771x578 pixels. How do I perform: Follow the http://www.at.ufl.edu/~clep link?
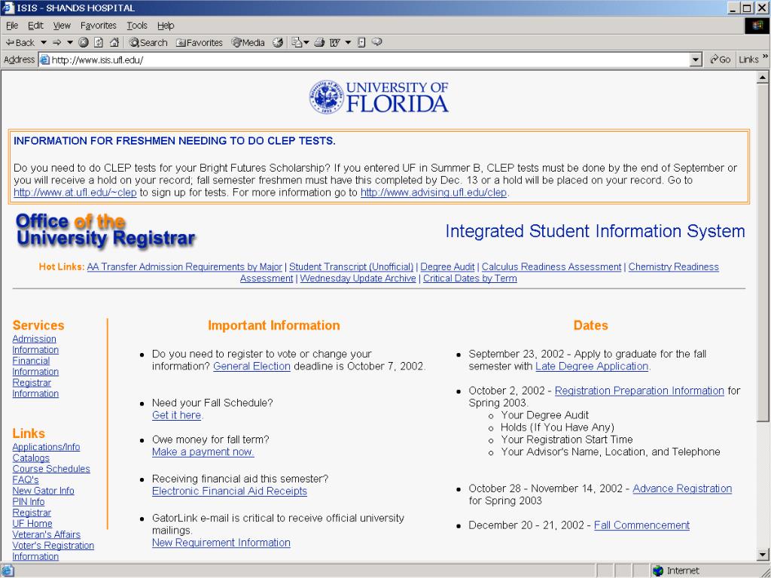(x=75, y=193)
